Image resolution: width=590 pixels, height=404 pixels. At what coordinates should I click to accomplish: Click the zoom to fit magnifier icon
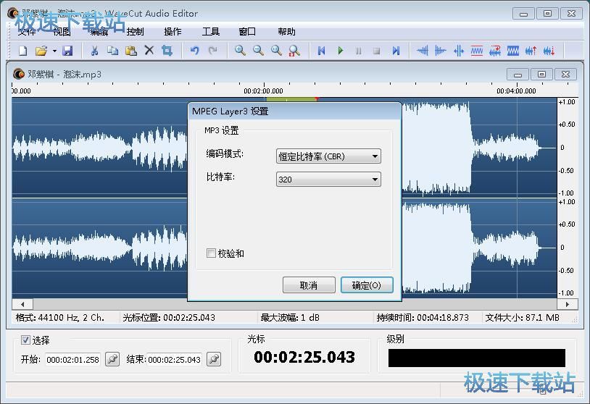276,51
